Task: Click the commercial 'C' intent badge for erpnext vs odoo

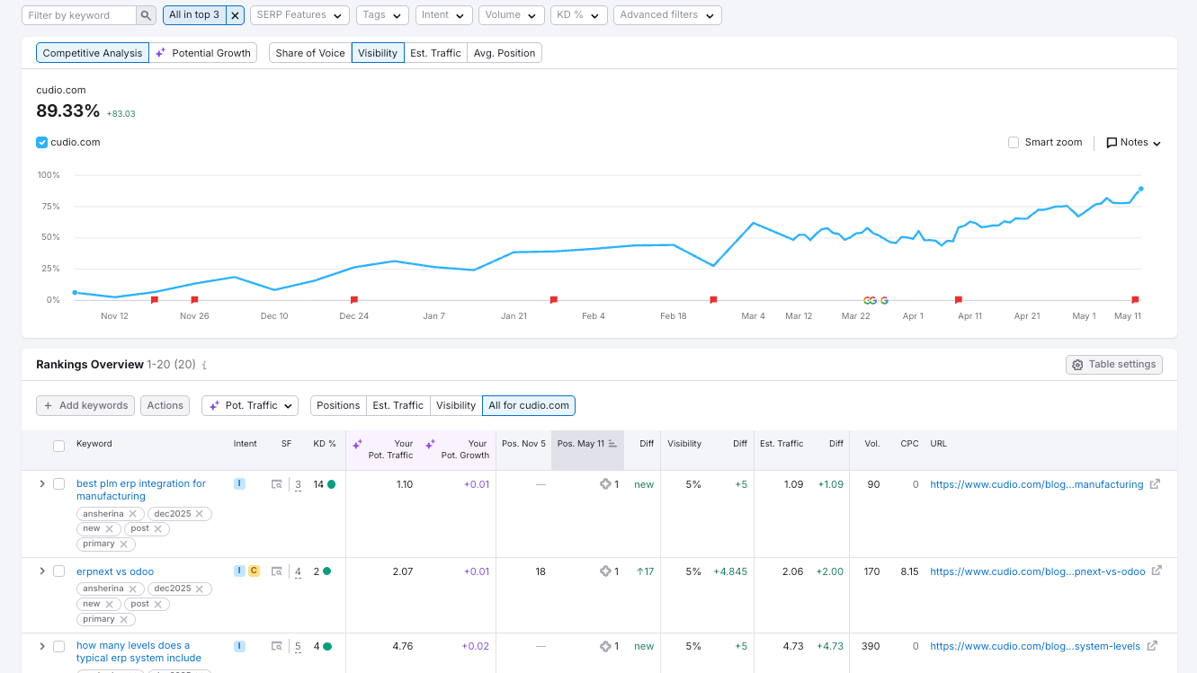Action: (x=254, y=571)
